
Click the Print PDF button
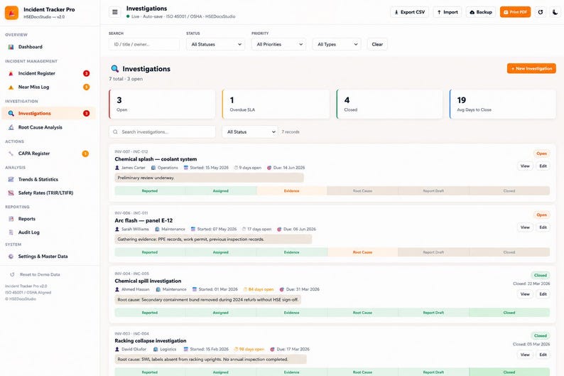click(515, 12)
